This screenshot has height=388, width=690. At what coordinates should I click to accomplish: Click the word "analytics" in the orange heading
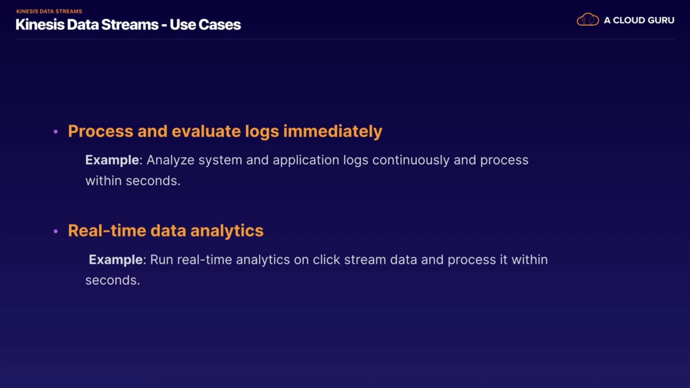click(x=227, y=231)
